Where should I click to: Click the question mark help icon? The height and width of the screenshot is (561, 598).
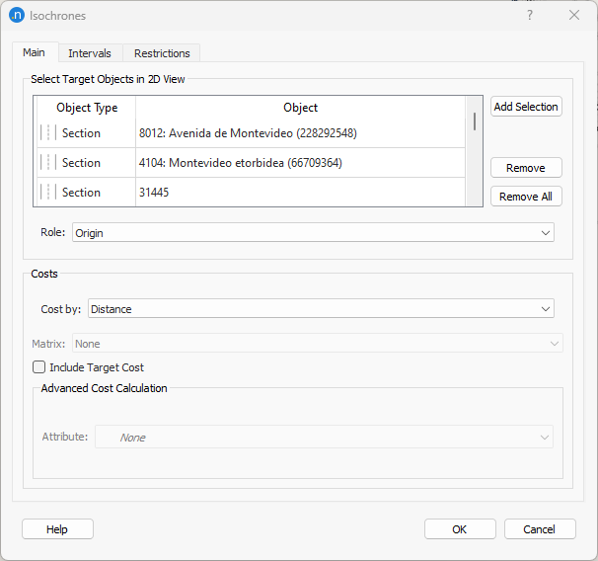coord(530,16)
